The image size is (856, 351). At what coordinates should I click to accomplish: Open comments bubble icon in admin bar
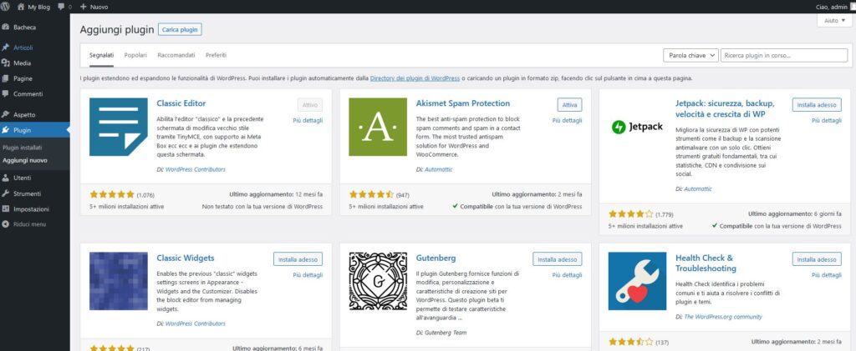tap(61, 7)
